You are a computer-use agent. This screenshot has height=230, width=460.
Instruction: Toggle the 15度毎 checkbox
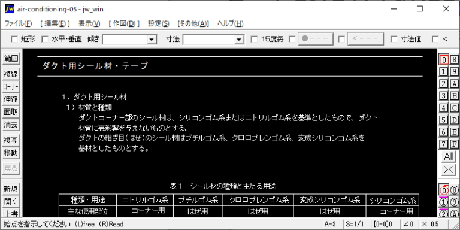click(x=255, y=39)
